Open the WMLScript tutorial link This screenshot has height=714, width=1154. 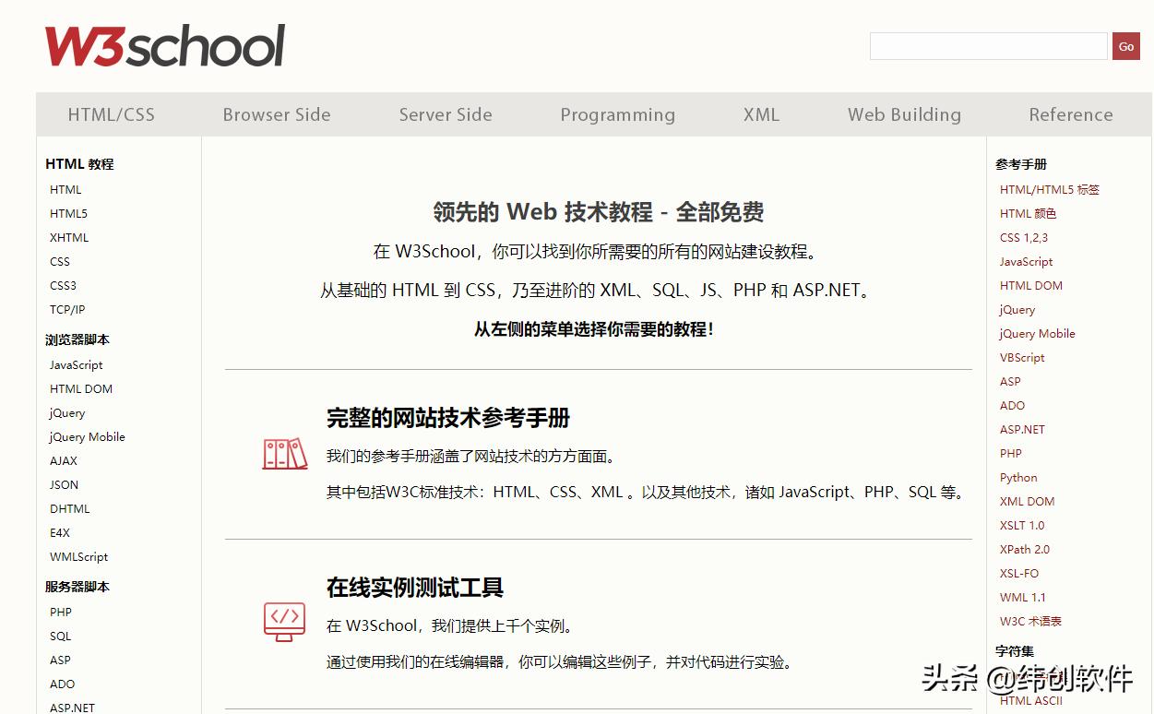click(77, 556)
